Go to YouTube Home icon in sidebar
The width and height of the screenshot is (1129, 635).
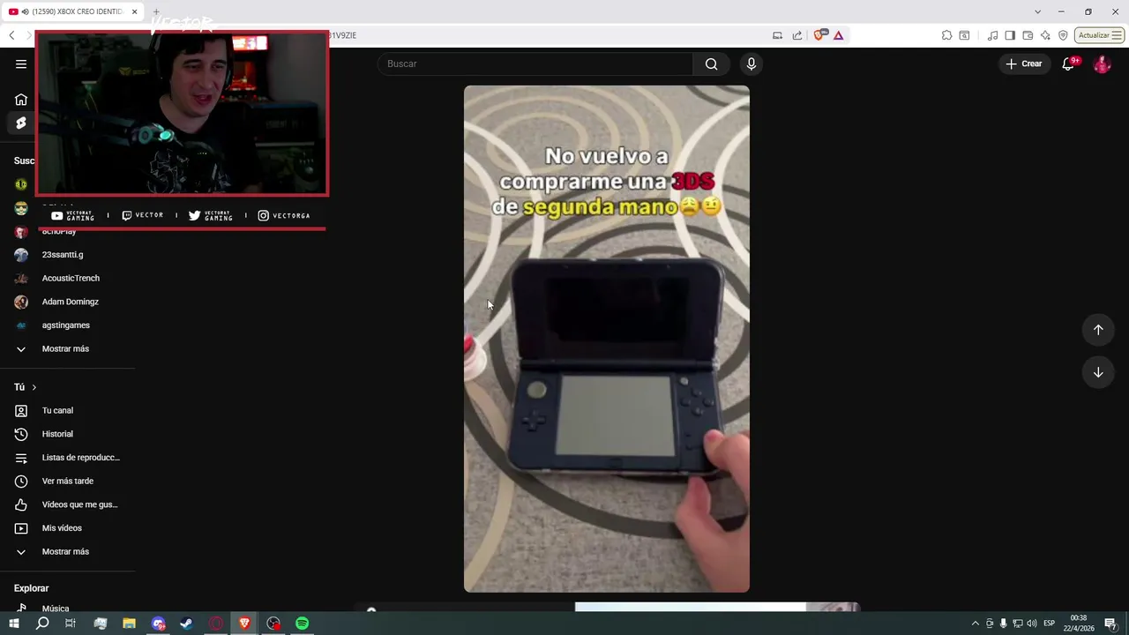coord(21,100)
